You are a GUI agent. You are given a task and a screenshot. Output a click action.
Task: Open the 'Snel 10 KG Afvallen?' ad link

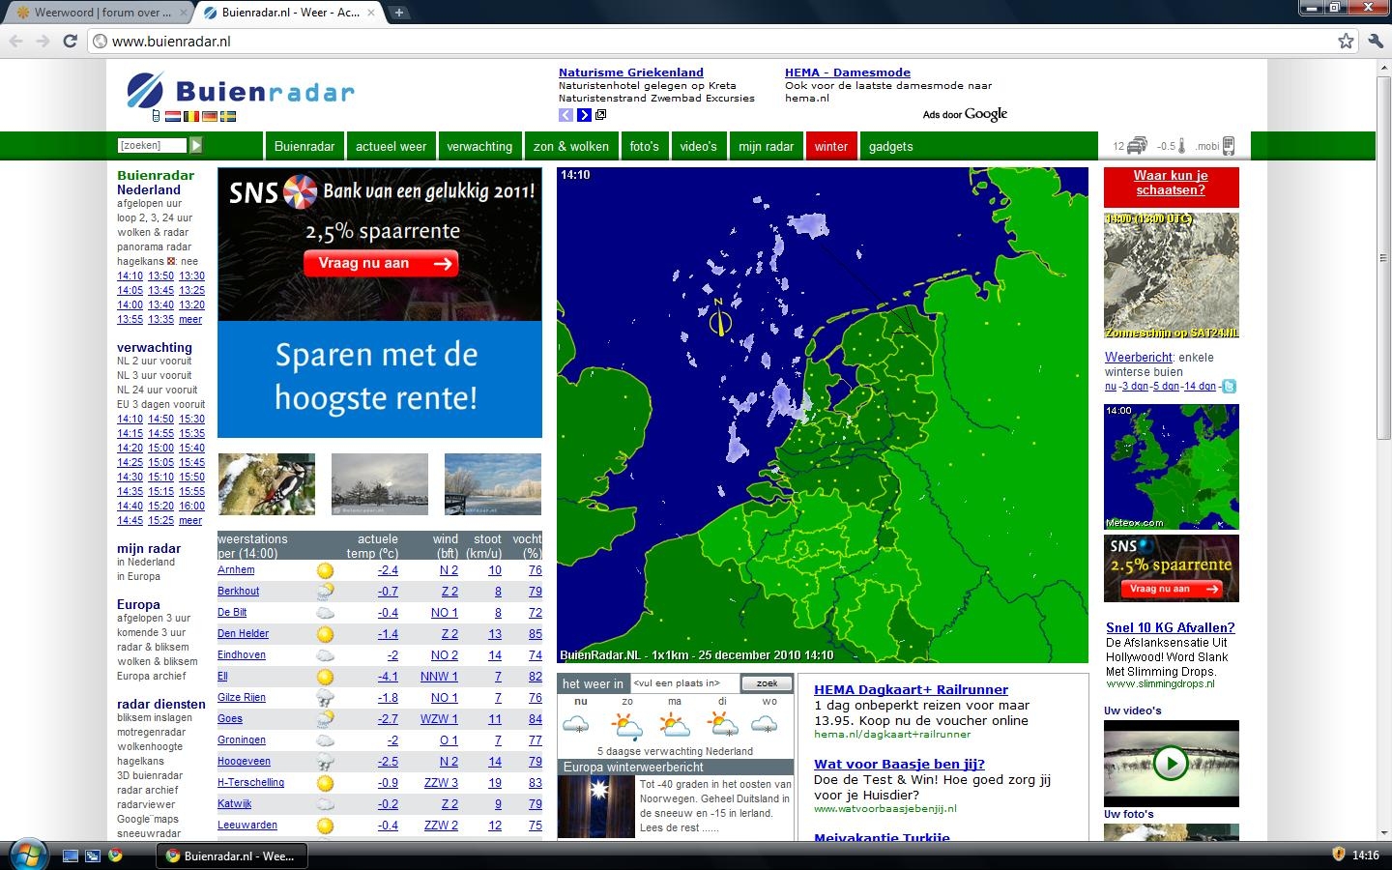(x=1170, y=627)
